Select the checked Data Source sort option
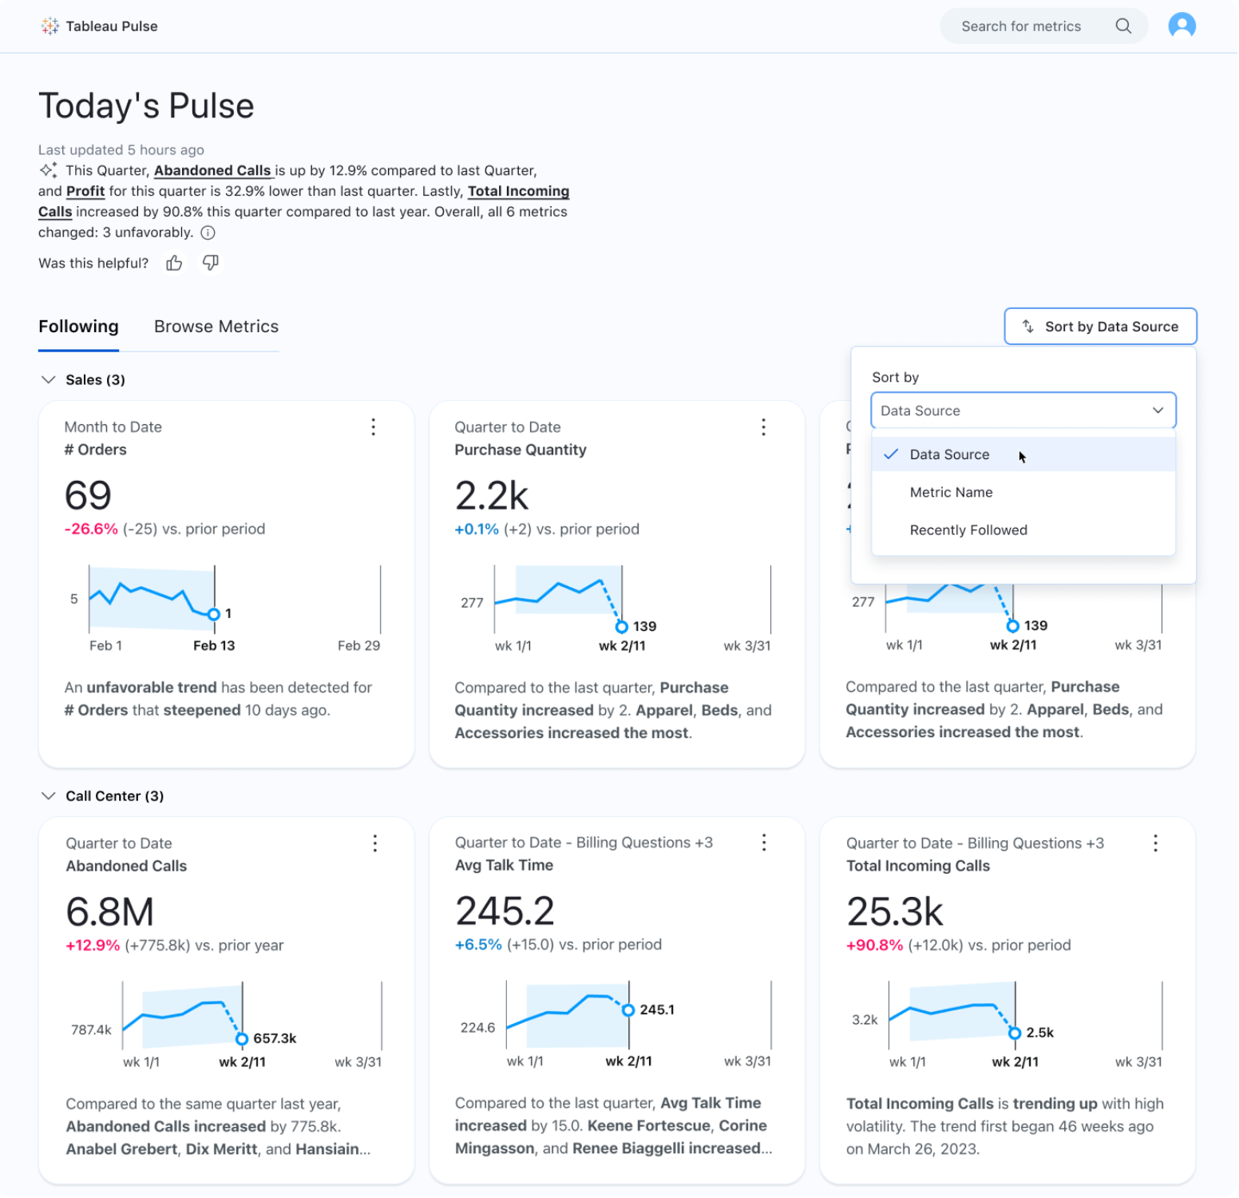 [949, 454]
